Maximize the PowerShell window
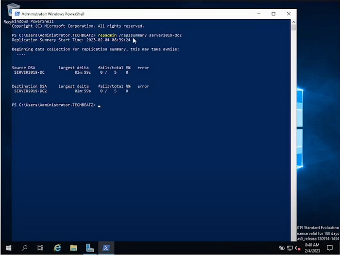Viewport: 340px width, 255px height. (273, 14)
